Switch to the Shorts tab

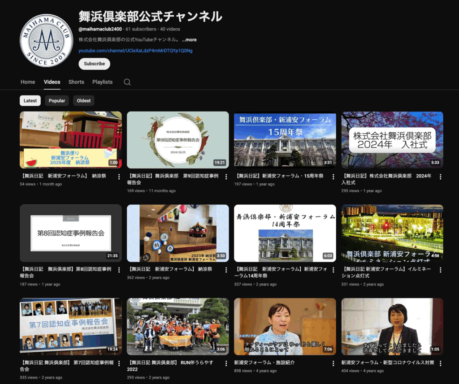76,82
